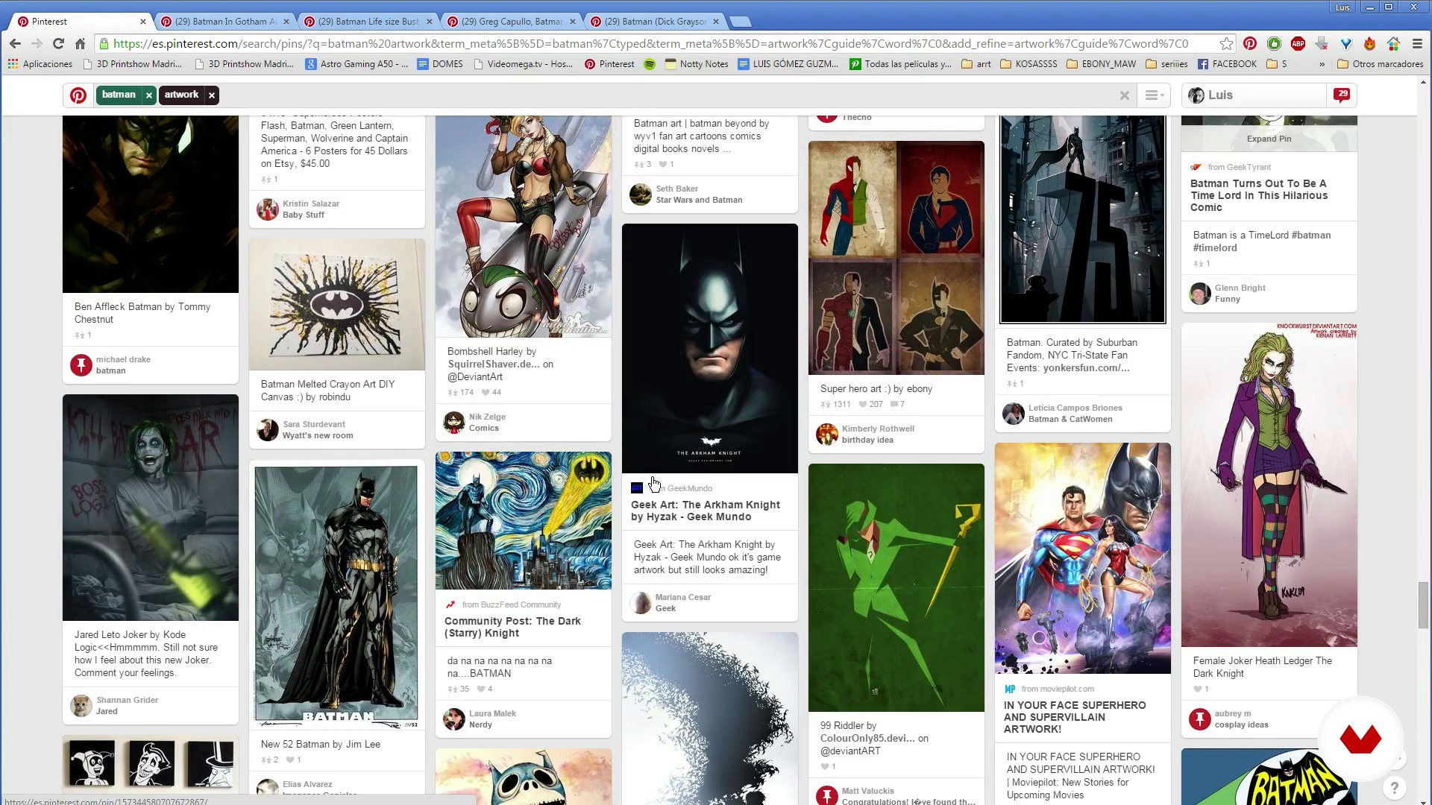
Task: Click the Pinterest logo in the search bar
Action: click(78, 95)
